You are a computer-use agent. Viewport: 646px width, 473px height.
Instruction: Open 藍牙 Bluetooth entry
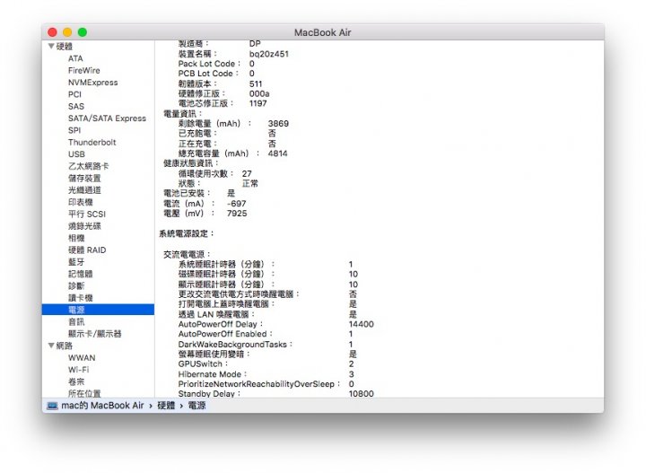click(76, 262)
